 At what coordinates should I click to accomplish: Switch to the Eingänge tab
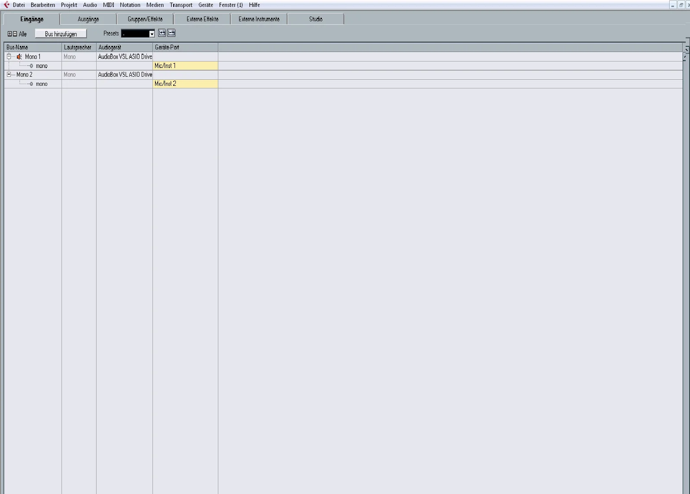32,19
